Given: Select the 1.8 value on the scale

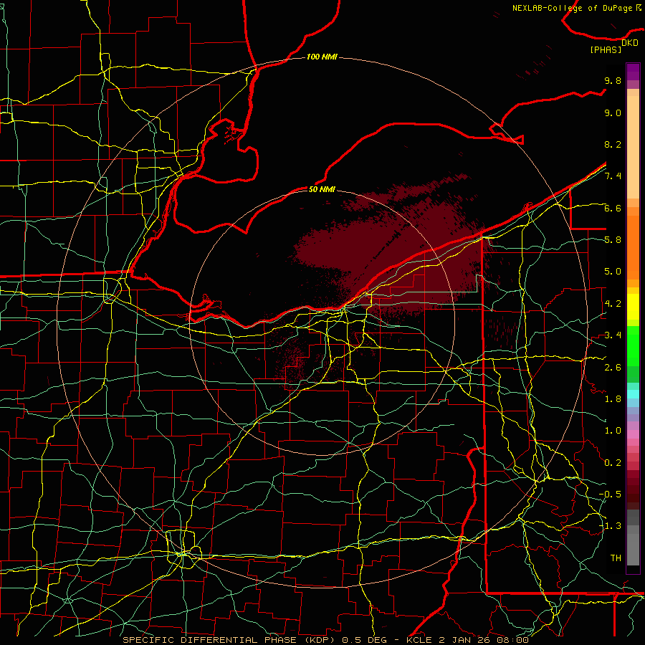Looking at the screenshot, I should 613,399.
